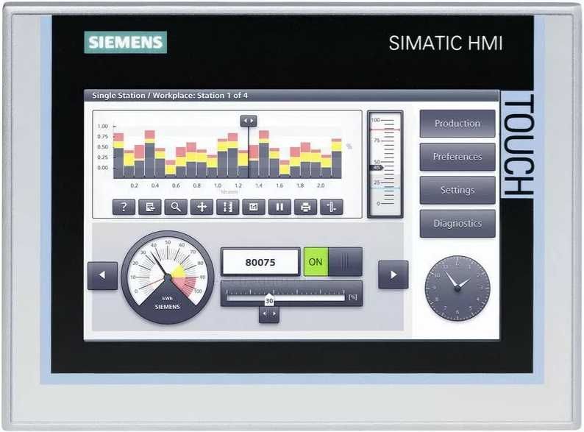Click the ruler cursor icon at toolbar end

(x=332, y=207)
